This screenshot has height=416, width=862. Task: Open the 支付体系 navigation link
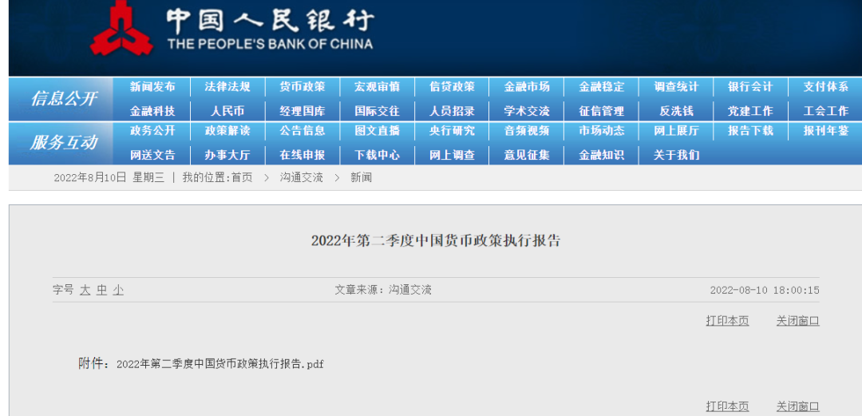pos(825,87)
